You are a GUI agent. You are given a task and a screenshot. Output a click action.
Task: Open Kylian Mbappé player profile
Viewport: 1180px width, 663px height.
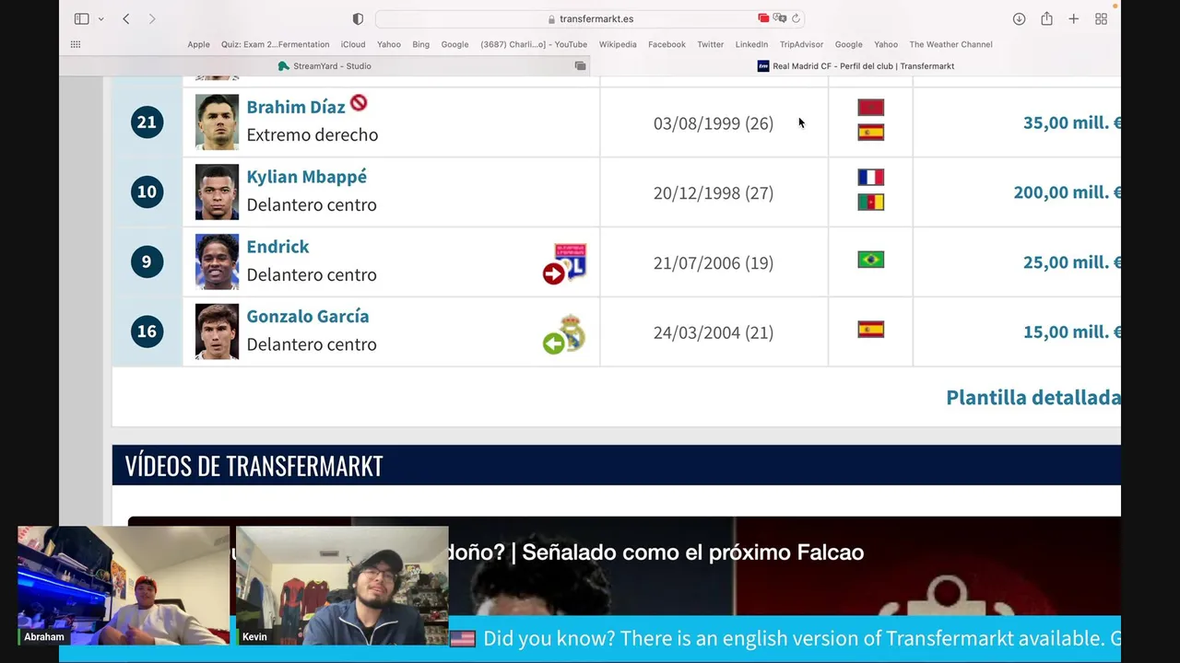coord(306,177)
